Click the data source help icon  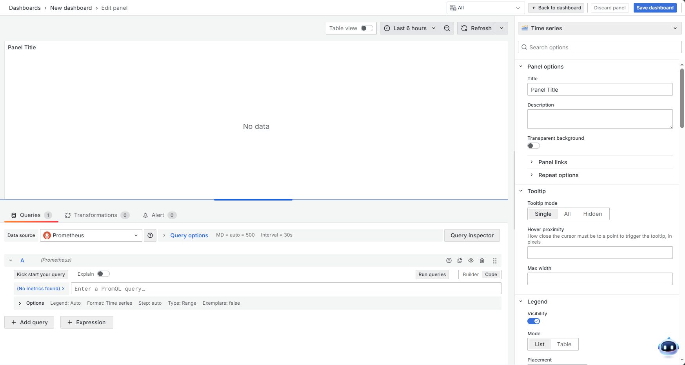(150, 235)
